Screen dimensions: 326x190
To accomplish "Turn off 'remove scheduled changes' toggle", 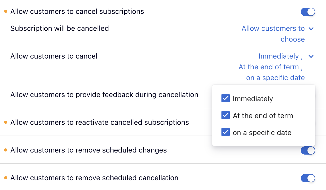I will click(308, 150).
